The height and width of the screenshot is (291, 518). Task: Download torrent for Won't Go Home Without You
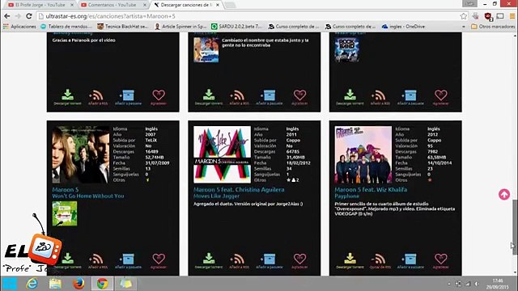pyautogui.click(x=68, y=261)
